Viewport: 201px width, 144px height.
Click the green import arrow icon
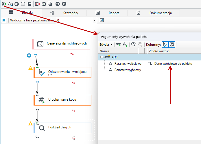[44, 4]
